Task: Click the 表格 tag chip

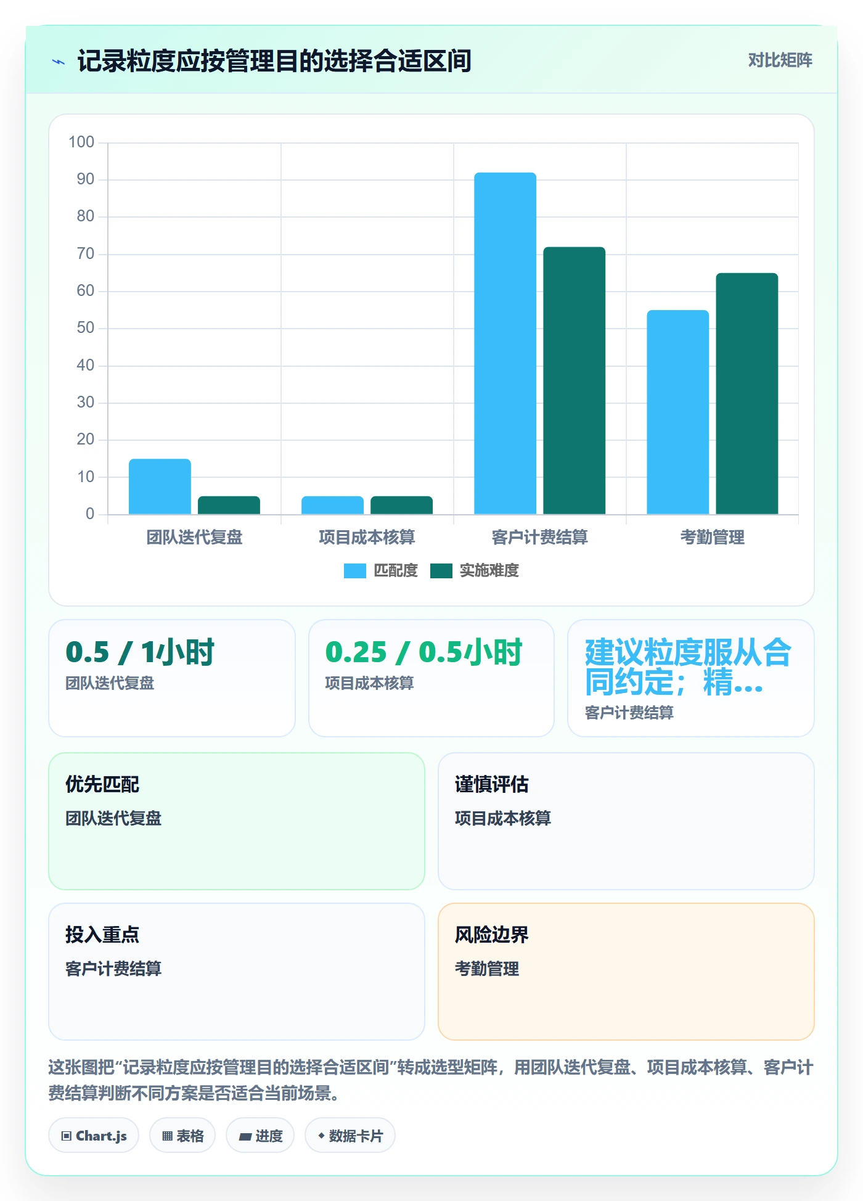Action: (x=182, y=1136)
